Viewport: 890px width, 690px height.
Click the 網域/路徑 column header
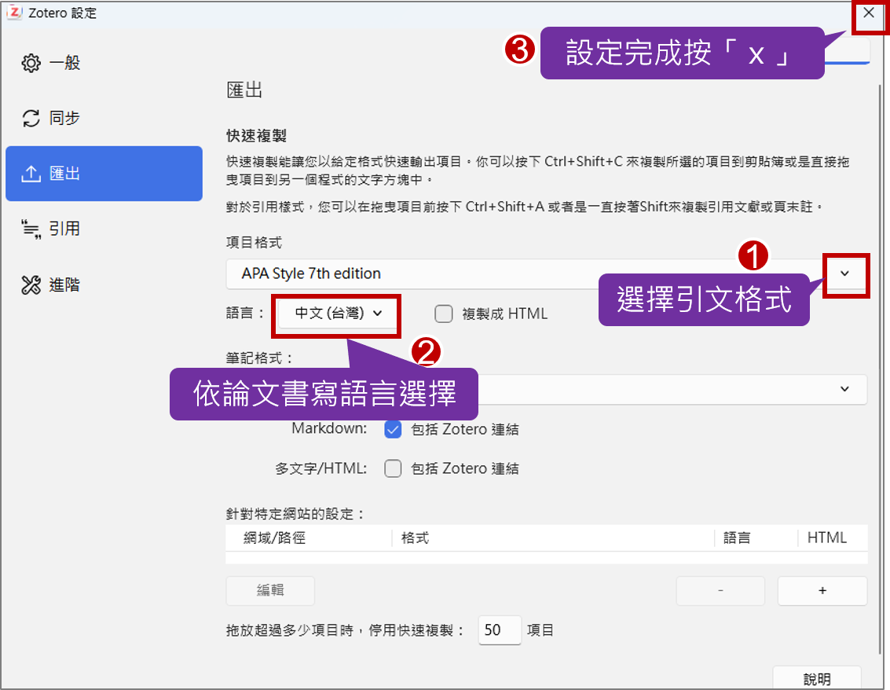pyautogui.click(x=274, y=538)
